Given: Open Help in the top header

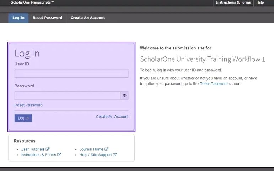Looking at the screenshot, I should [x=260, y=2].
